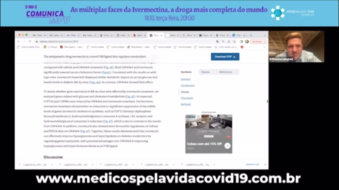Screen dimensions: 339x190
Task: Open the Comunidade Clin... bookmark
Action: pyautogui.click(x=29, y=47)
